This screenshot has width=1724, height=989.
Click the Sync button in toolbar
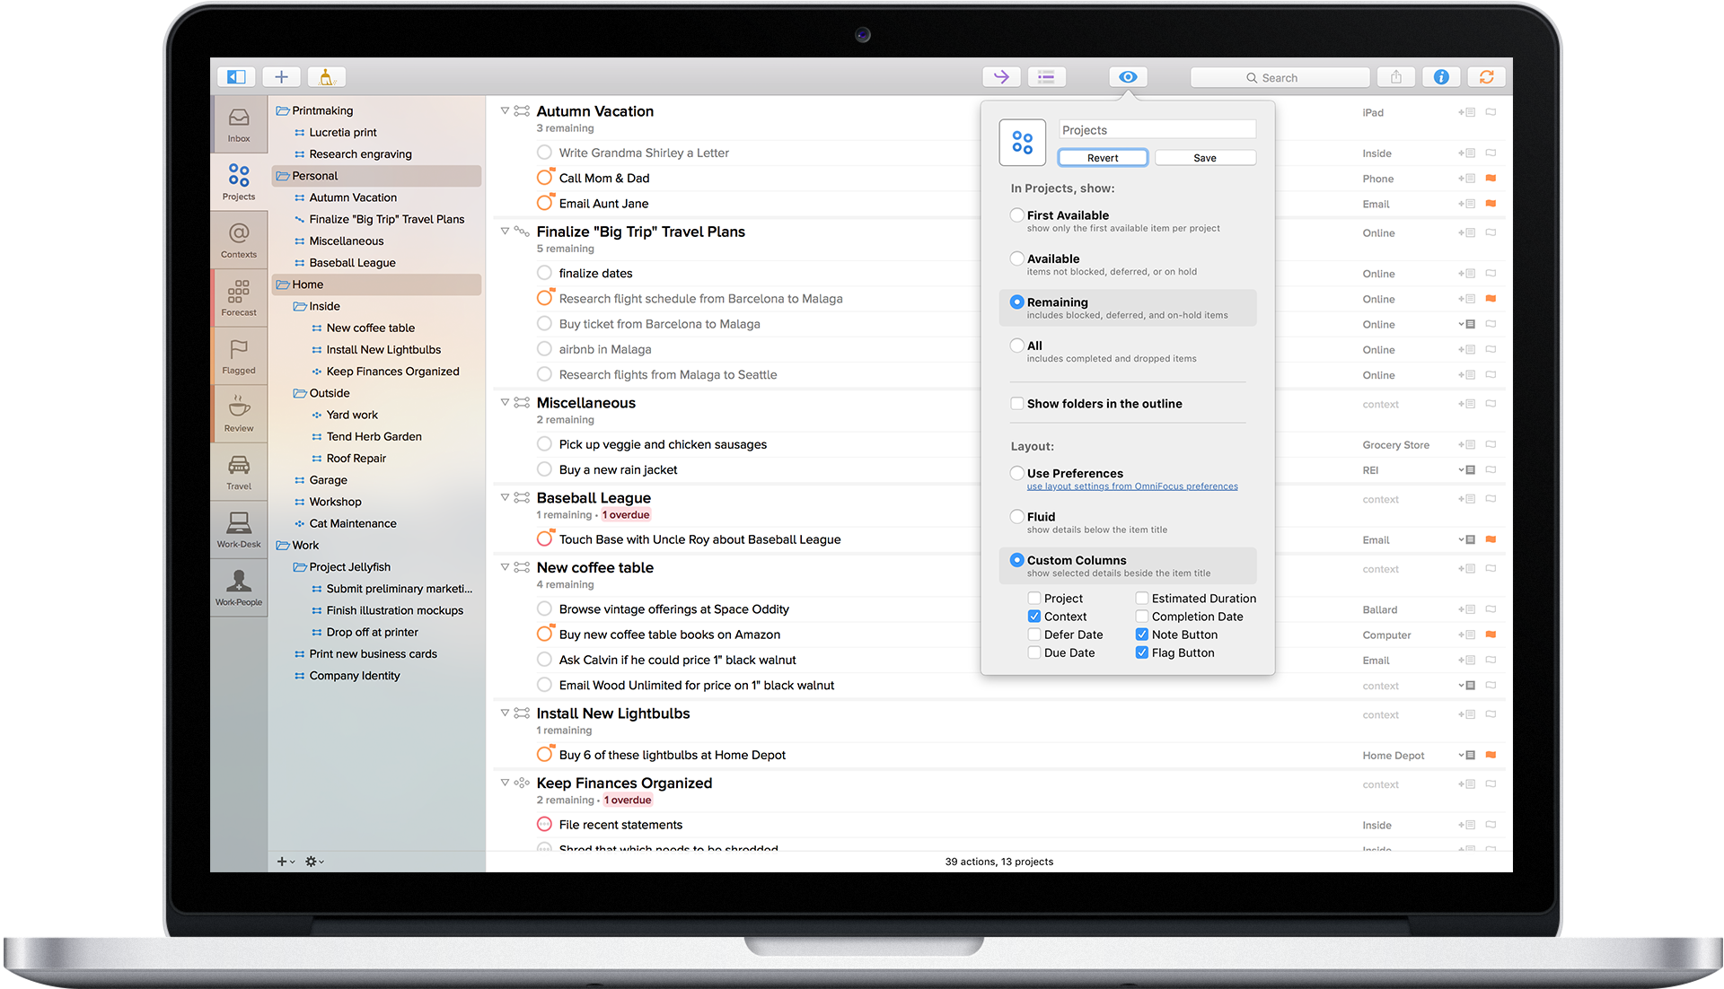coord(1487,77)
